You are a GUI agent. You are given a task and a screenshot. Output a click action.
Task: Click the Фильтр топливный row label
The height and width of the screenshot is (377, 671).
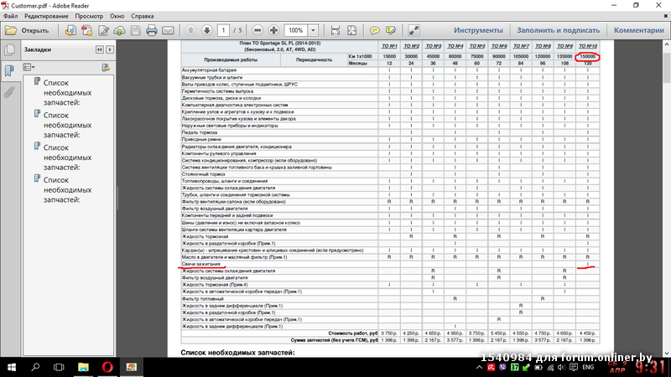pyautogui.click(x=202, y=299)
